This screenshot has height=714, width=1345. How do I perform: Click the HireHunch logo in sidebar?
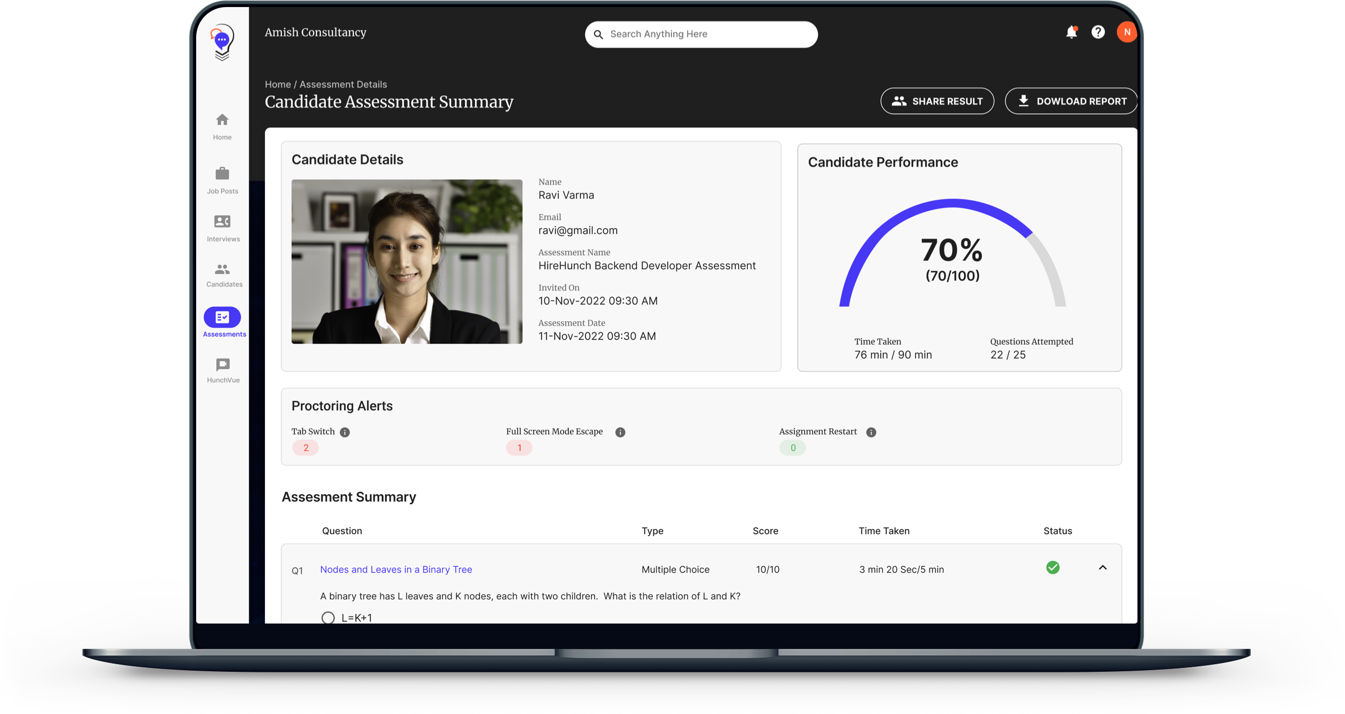click(x=222, y=42)
